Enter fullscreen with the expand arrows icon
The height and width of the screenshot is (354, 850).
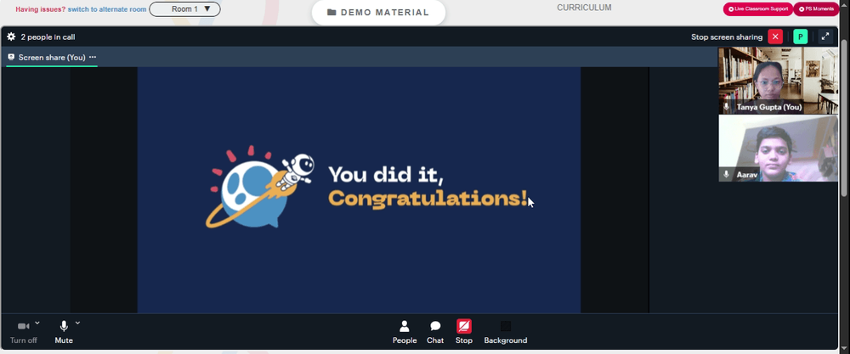tap(825, 37)
